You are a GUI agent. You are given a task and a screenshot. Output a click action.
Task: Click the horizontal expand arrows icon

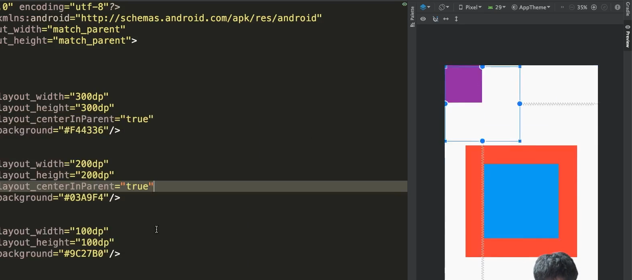pyautogui.click(x=446, y=19)
